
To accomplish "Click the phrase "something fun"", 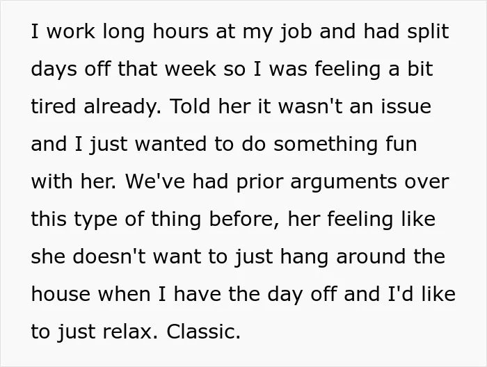I will 345,145.
